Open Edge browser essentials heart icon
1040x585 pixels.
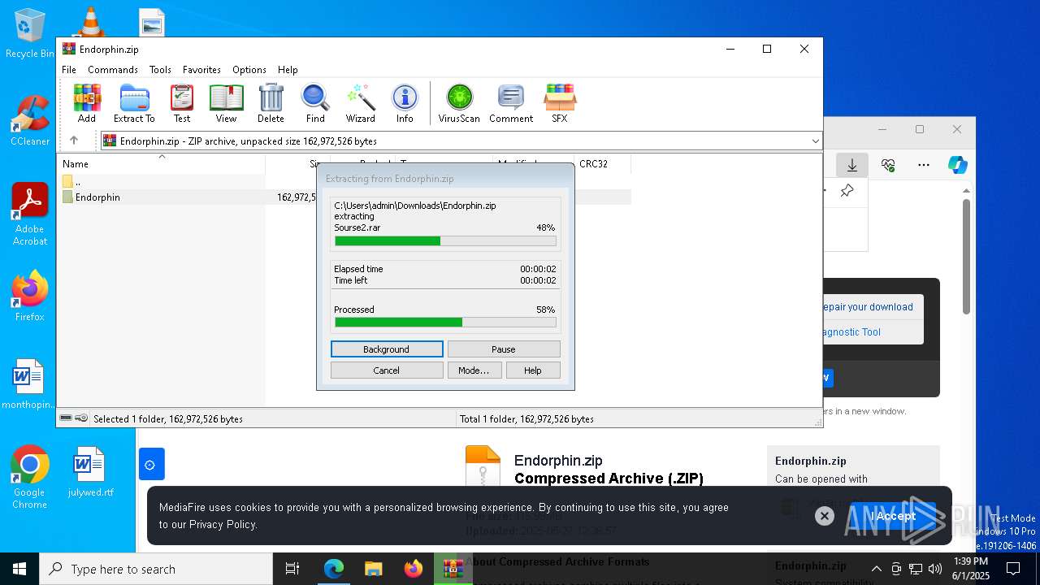888,165
